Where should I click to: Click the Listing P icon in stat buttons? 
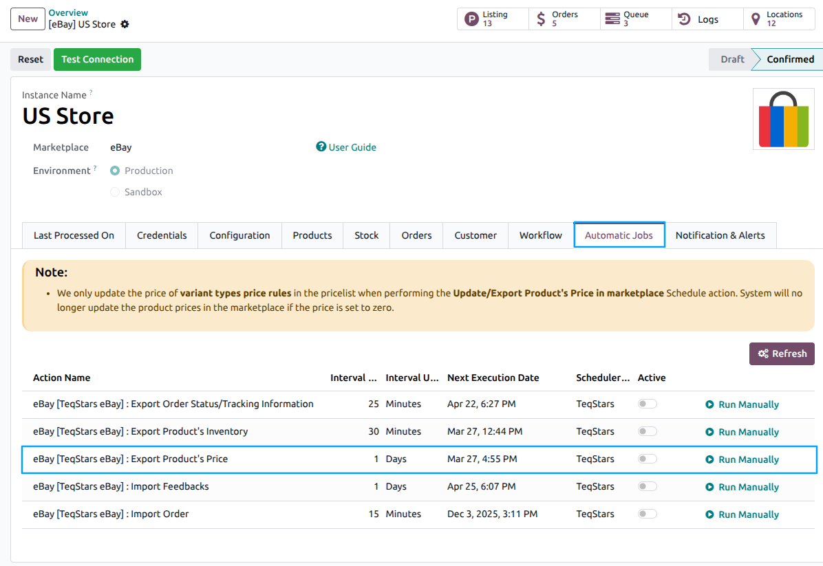(x=472, y=19)
